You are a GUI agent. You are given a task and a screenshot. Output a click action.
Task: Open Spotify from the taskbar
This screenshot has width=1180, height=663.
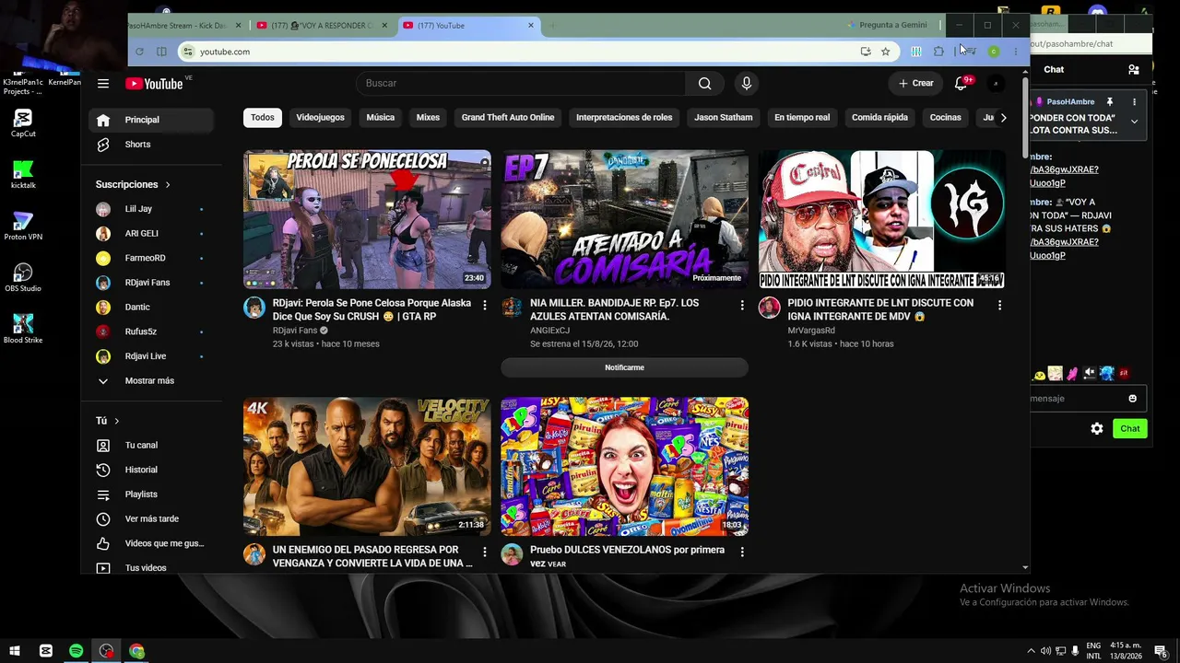[77, 651]
